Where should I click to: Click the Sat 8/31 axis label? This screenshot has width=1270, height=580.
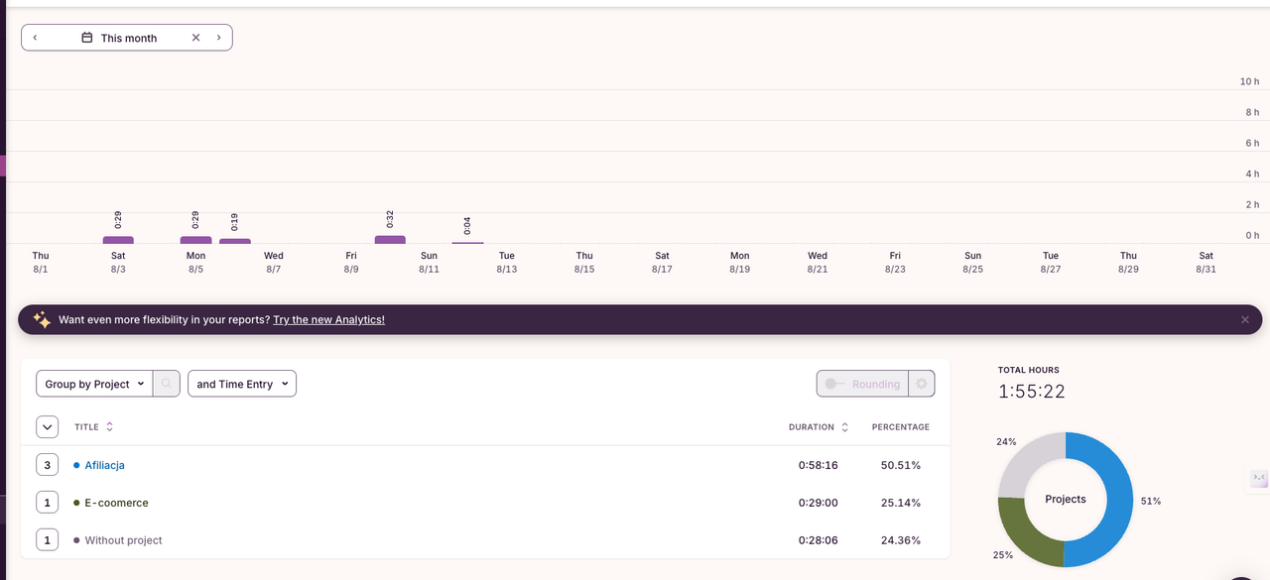tap(1206, 262)
